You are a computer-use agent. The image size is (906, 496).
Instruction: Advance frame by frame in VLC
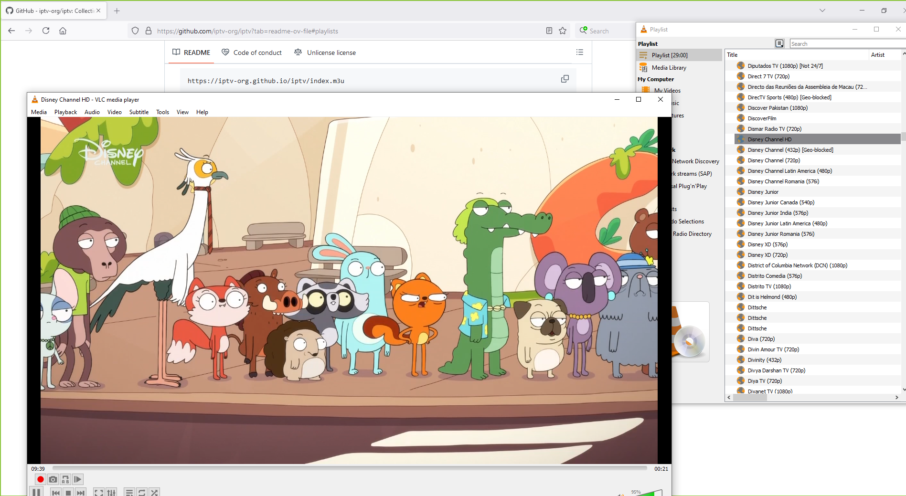pyautogui.click(x=78, y=479)
